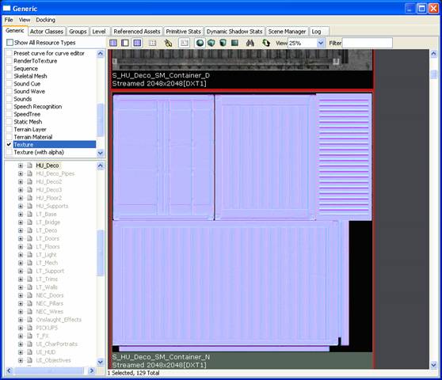Check the SpeedTree resource type
442x380 pixels.
pos(10,114)
